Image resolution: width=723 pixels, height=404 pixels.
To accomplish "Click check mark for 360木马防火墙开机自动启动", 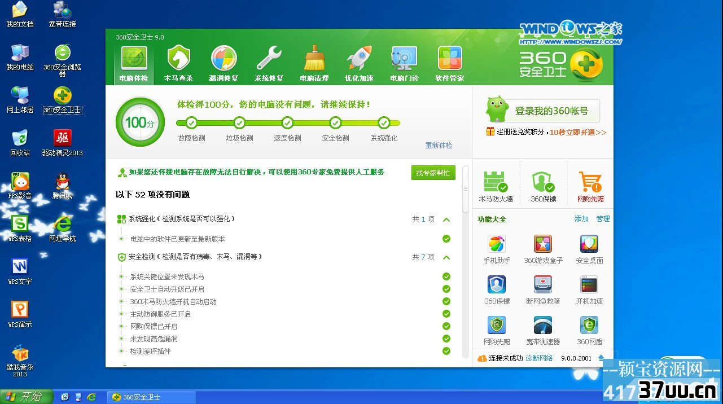I will pyautogui.click(x=446, y=301).
